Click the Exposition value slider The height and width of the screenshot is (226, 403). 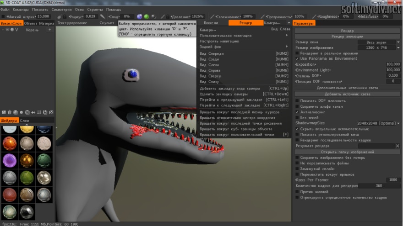392,64
